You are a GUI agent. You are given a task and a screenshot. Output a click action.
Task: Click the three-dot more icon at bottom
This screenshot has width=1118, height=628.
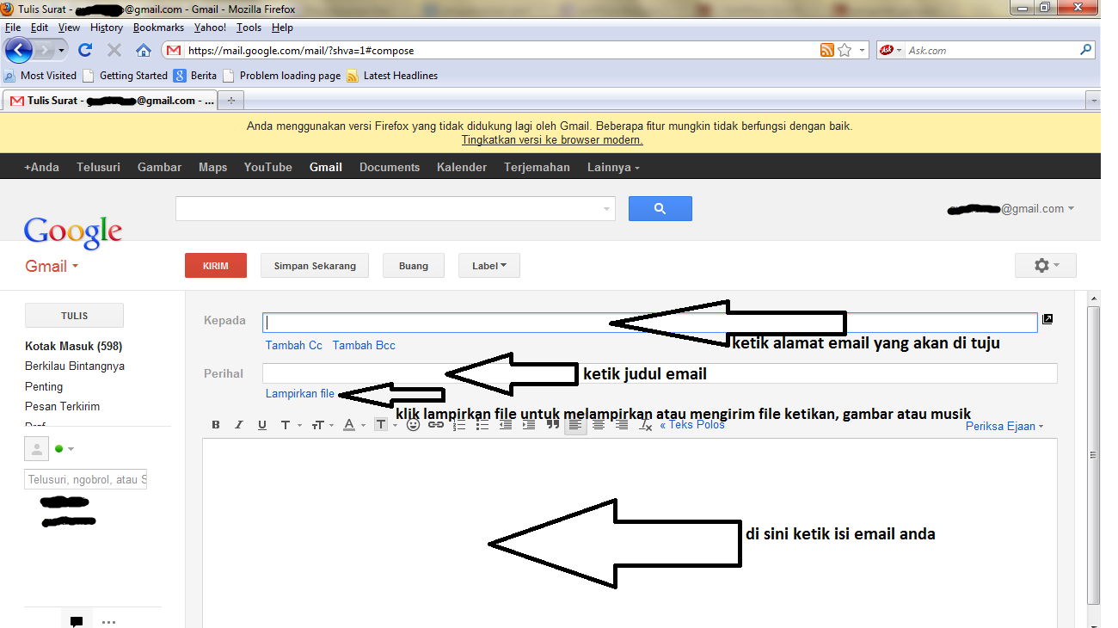pos(108,621)
